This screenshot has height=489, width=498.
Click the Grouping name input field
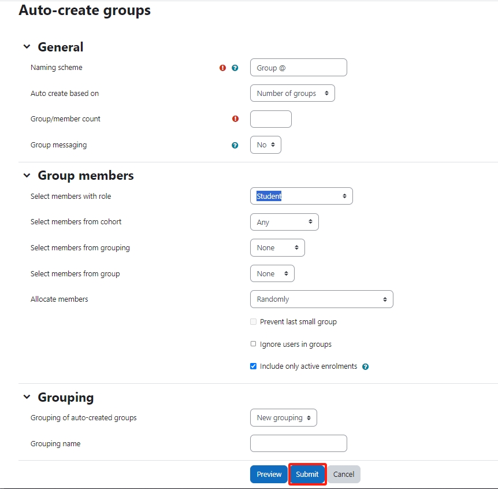pos(298,443)
